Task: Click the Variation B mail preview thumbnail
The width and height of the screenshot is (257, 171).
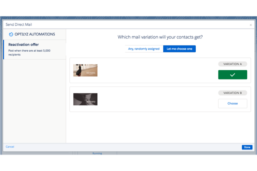Action: (85, 99)
